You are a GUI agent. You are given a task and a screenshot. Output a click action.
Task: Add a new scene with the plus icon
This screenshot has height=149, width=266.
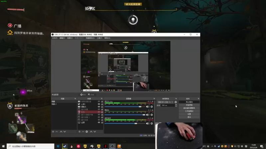(x=53, y=131)
